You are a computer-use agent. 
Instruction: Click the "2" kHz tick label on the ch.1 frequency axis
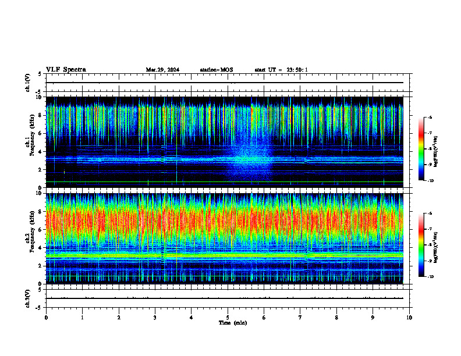[x=41, y=170]
